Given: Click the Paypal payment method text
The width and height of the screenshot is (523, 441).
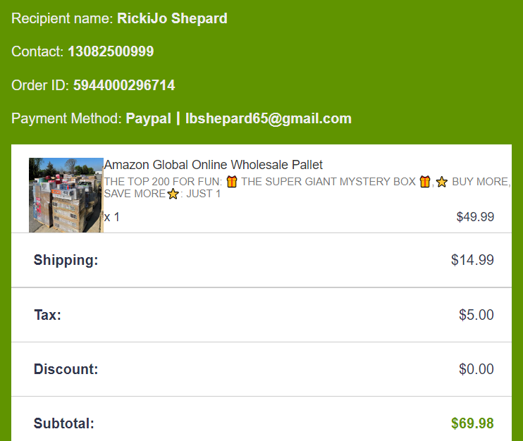Looking at the screenshot, I should click(x=148, y=118).
